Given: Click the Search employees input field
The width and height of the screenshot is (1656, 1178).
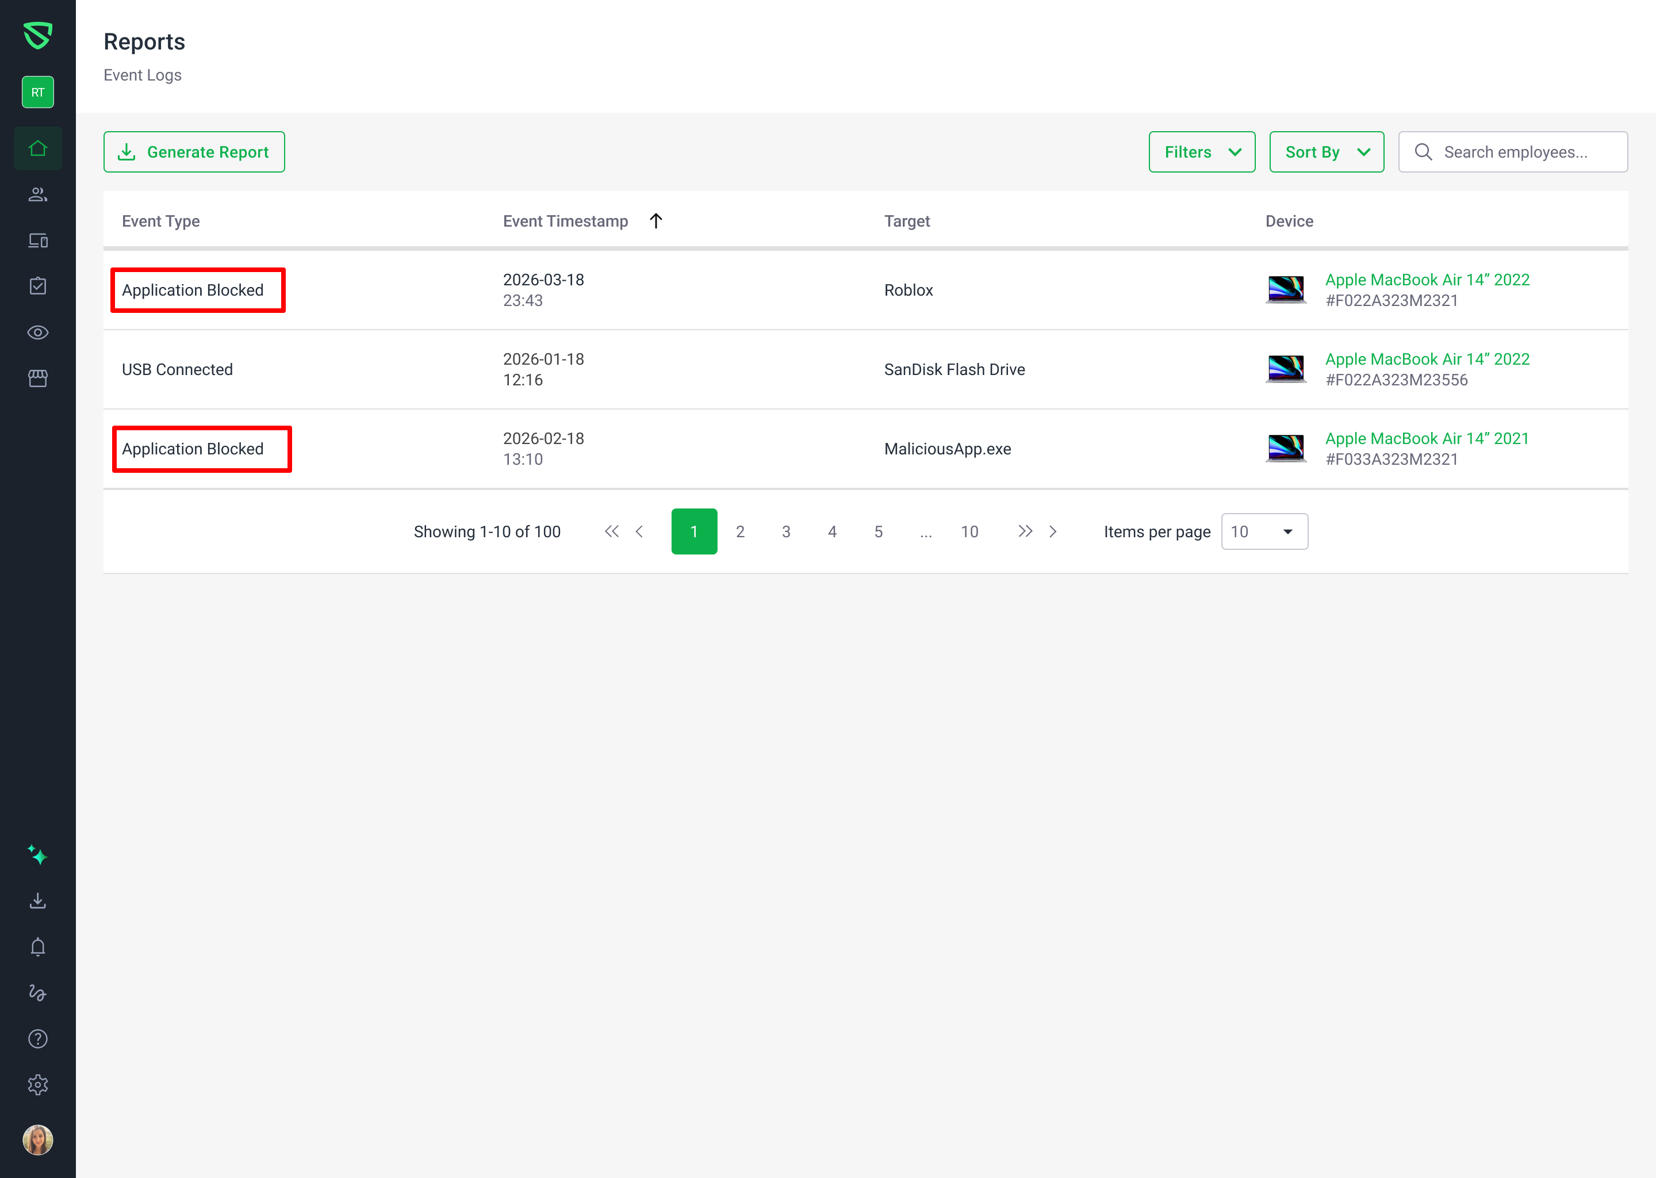Looking at the screenshot, I should click(1523, 152).
